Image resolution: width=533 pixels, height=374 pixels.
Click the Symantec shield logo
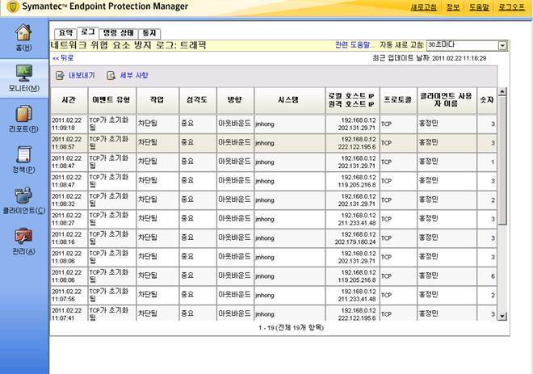13,6
